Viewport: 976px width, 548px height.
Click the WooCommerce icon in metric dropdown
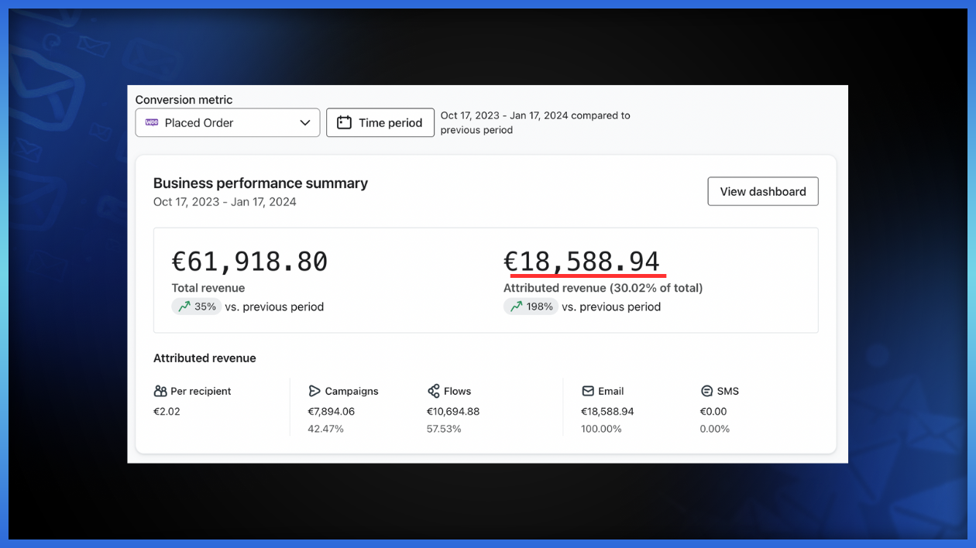(152, 122)
